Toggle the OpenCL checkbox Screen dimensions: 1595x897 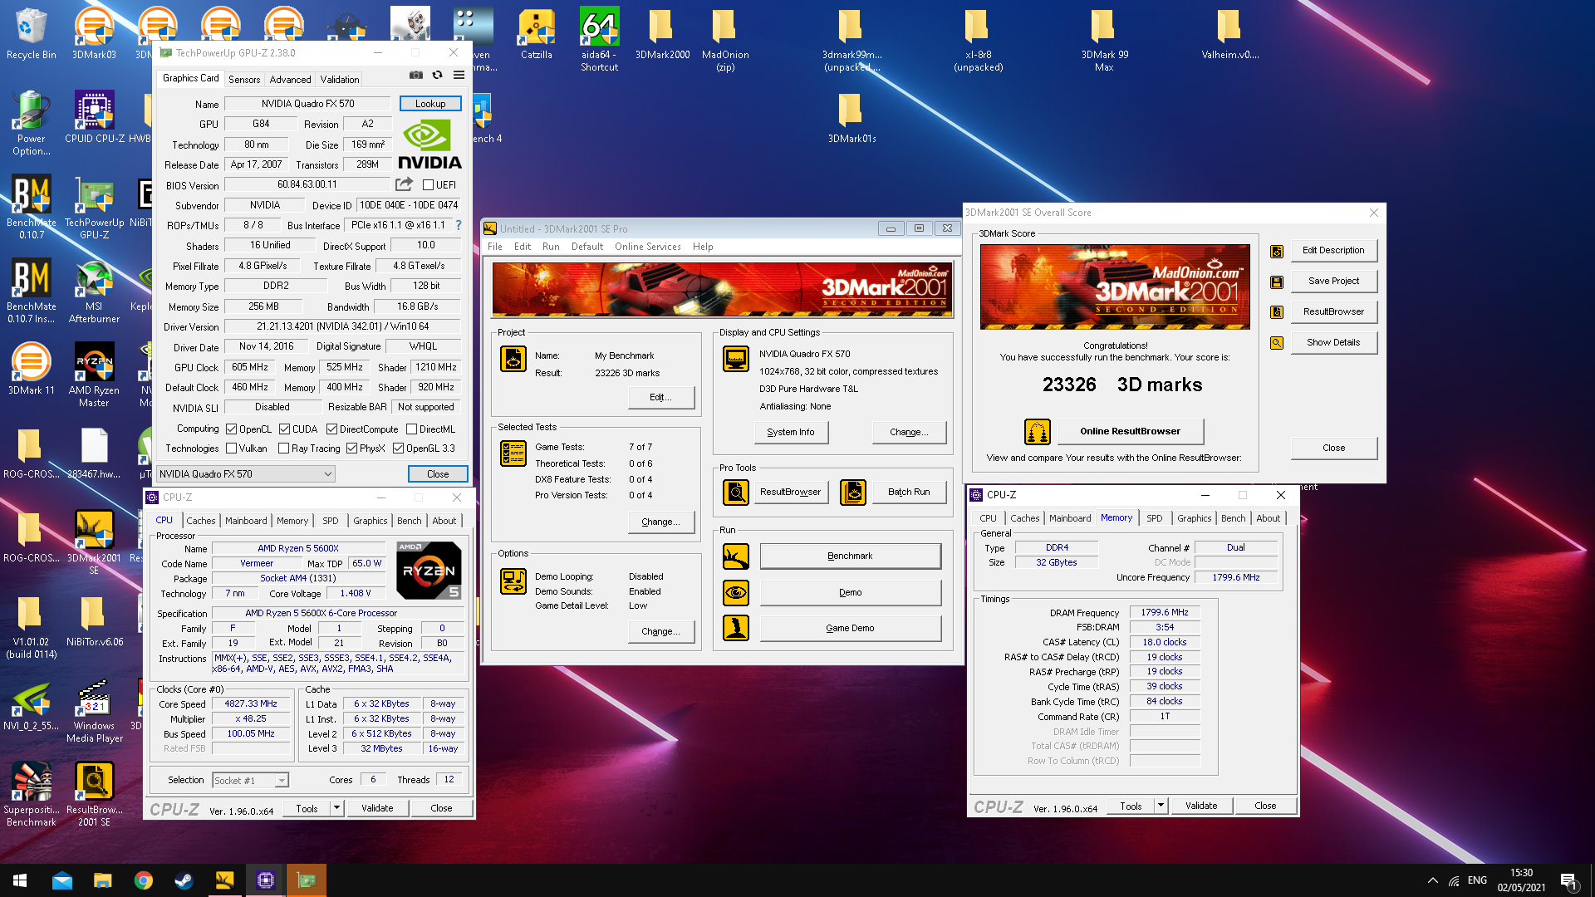(x=232, y=429)
